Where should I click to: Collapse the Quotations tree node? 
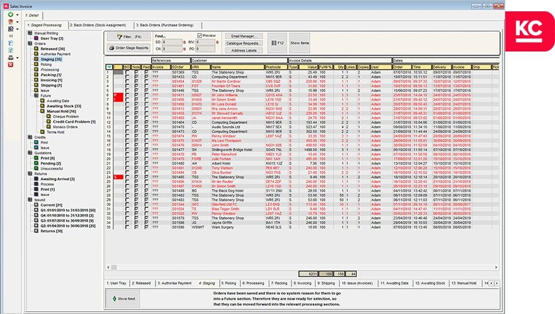click(x=30, y=153)
